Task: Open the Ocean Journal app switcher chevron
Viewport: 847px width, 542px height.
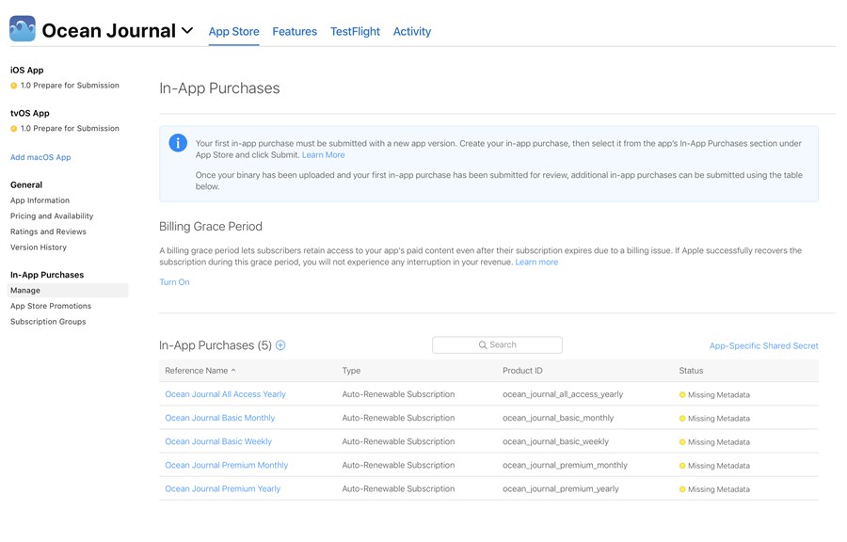Action: point(187,31)
